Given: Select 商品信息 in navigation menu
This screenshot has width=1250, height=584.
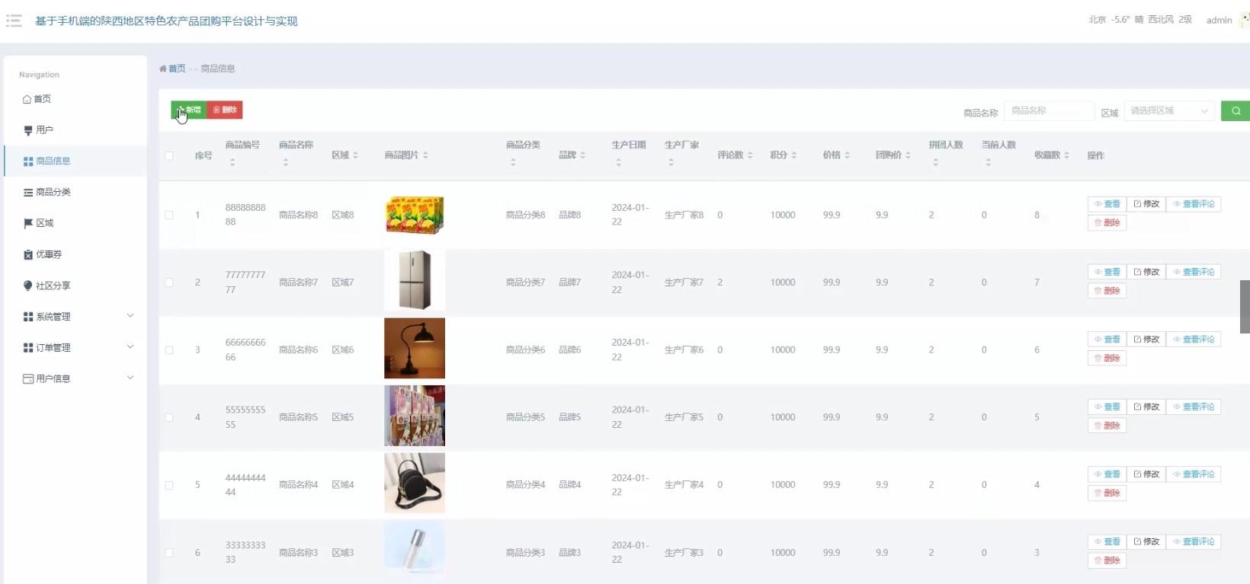Looking at the screenshot, I should click(x=53, y=161).
